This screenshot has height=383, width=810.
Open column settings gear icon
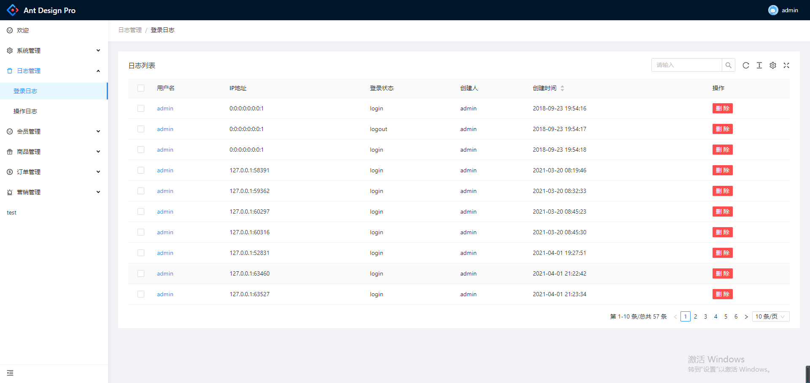point(773,65)
